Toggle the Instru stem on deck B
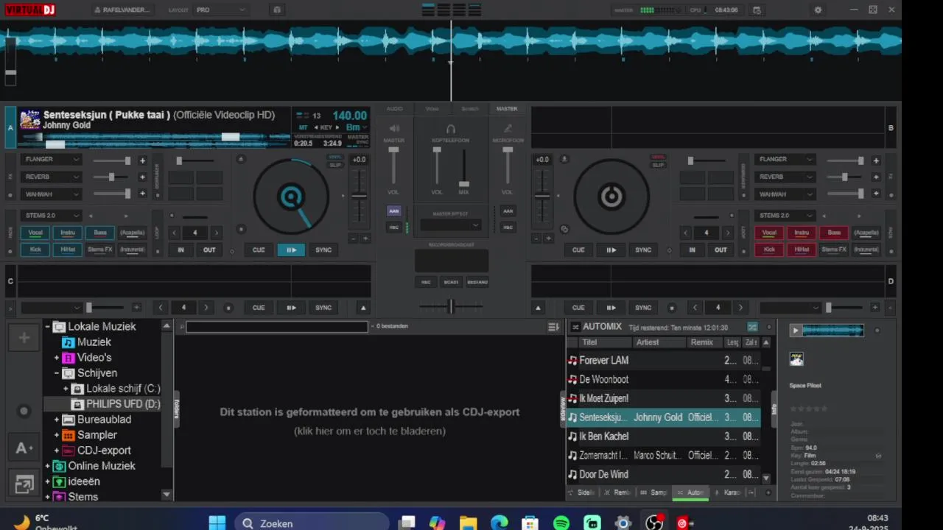The image size is (943, 530). pos(802,233)
